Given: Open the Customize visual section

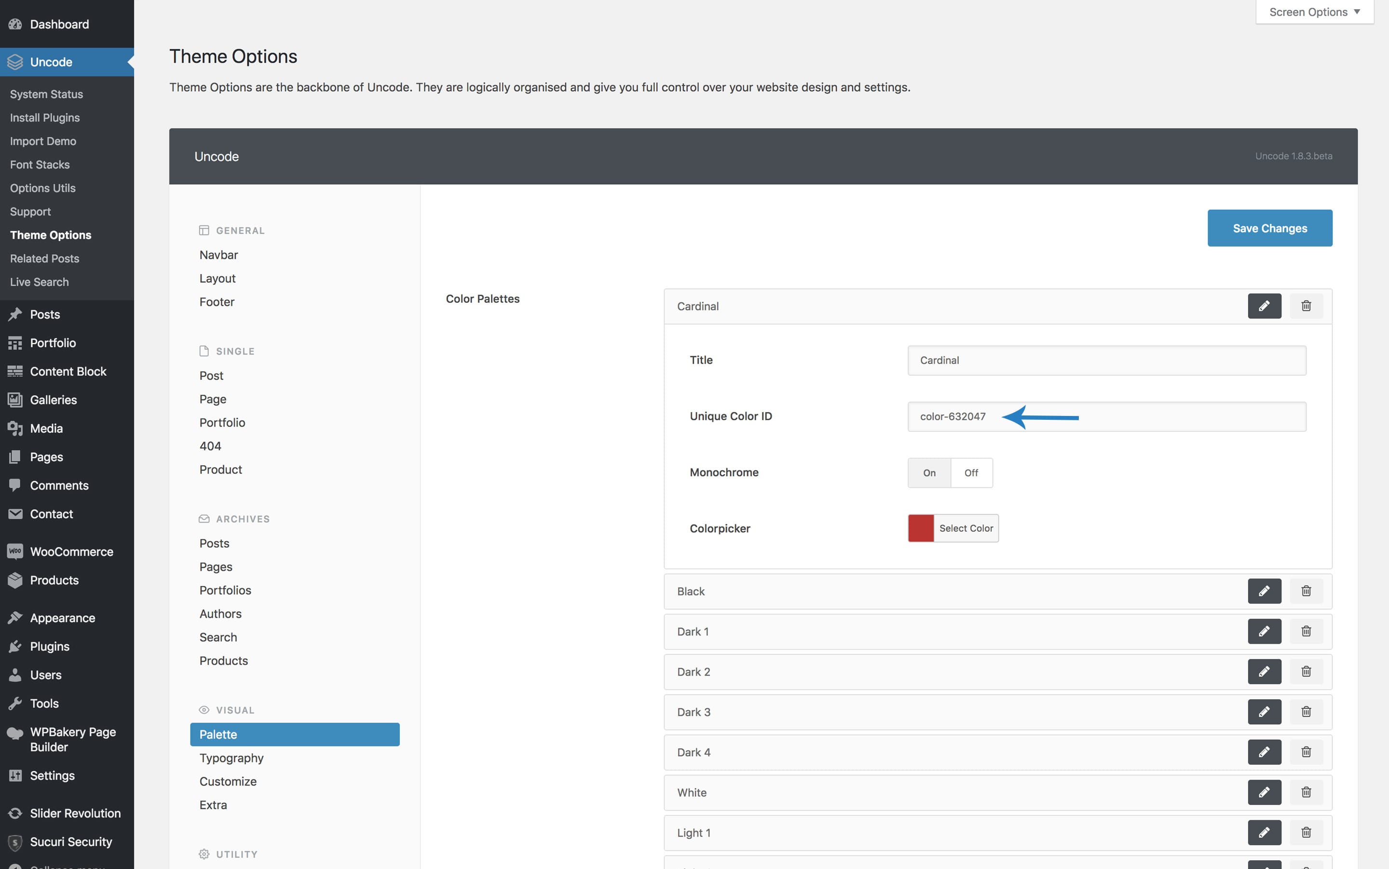Looking at the screenshot, I should click(x=228, y=781).
